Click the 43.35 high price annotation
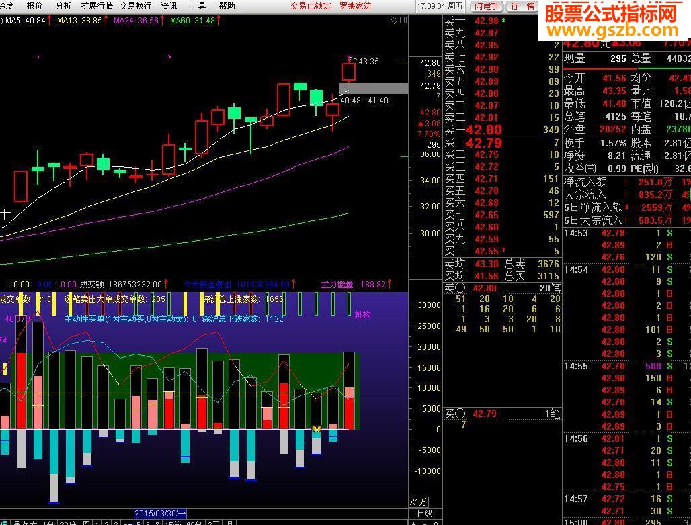Screen dimensions: 691x525 [368, 62]
